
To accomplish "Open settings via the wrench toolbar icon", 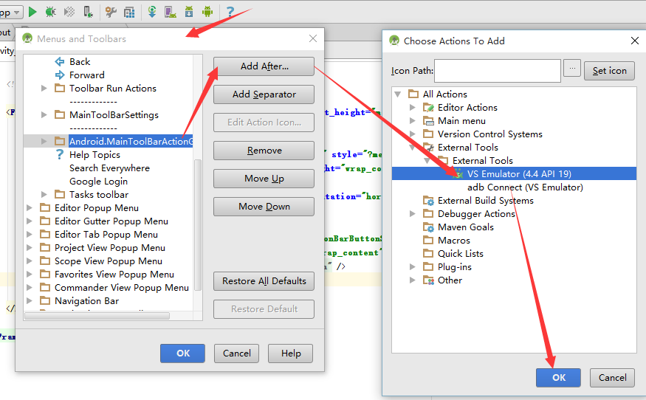I will [111, 12].
